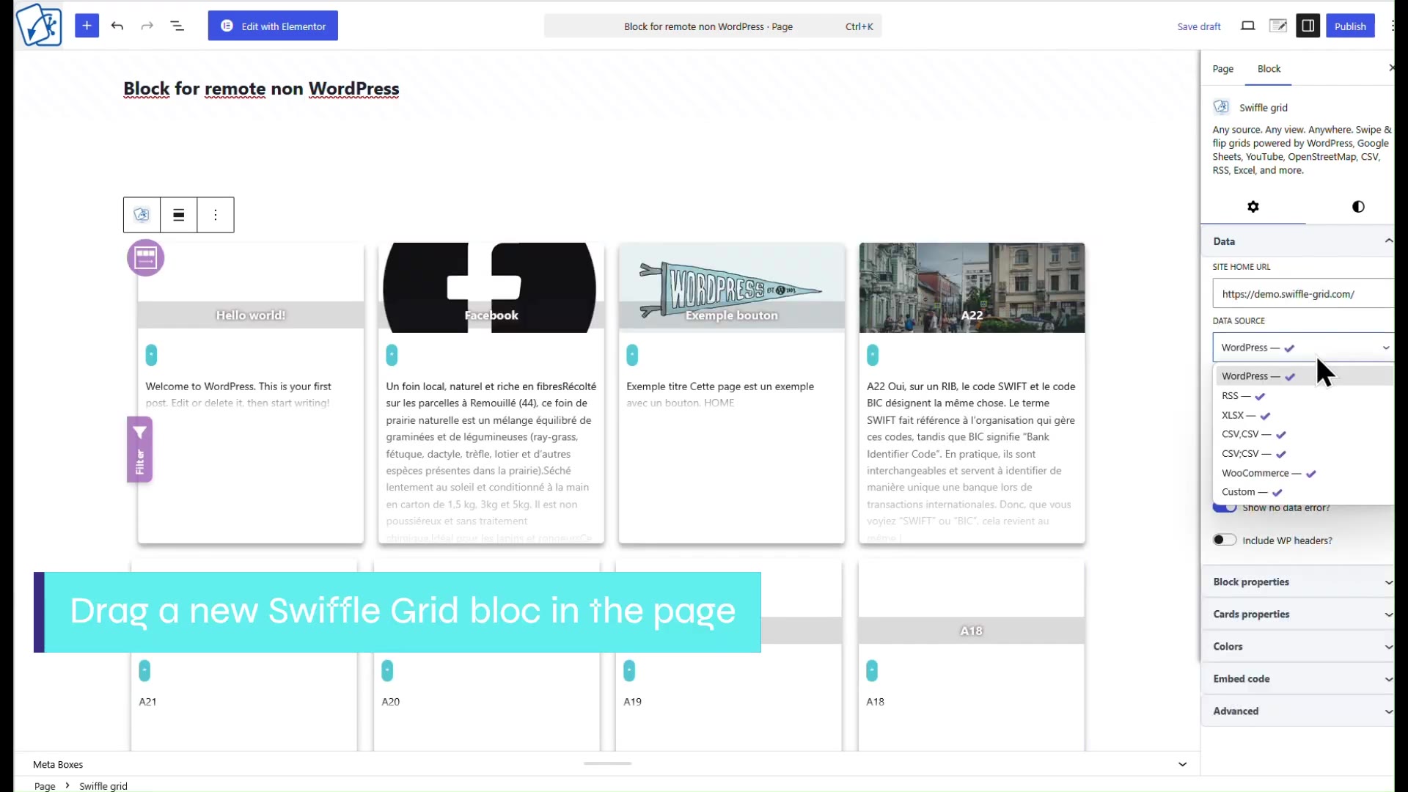Redo the last undone change

tap(147, 26)
